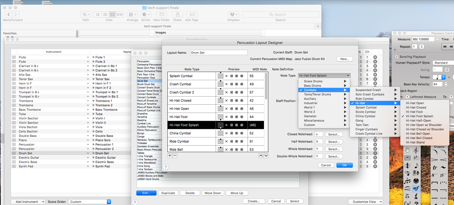Open the Note Type dropdown showing Hi-Hat Foot Splash
Image resolution: width=454 pixels, height=205 pixels.
tap(324, 76)
